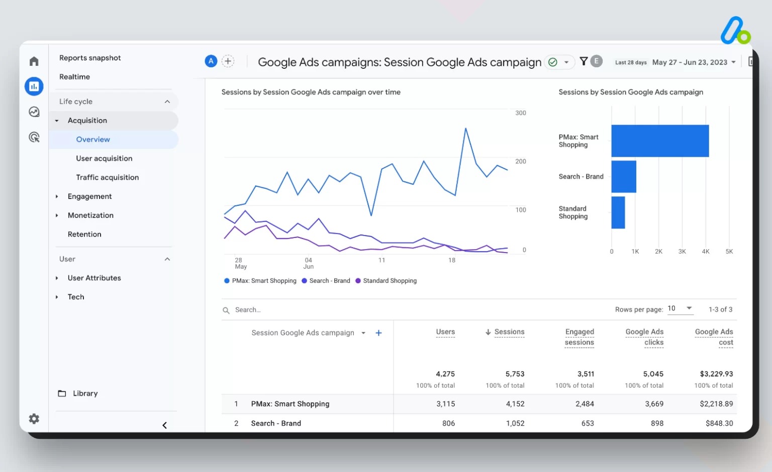
Task: Click the '$848.30' cost cell
Action: 719,424
